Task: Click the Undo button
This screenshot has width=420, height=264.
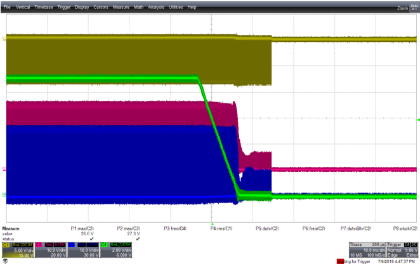Action: (x=414, y=8)
